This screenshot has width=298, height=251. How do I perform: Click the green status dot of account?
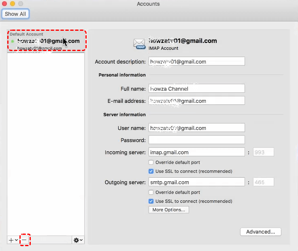pyautogui.click(x=13, y=41)
